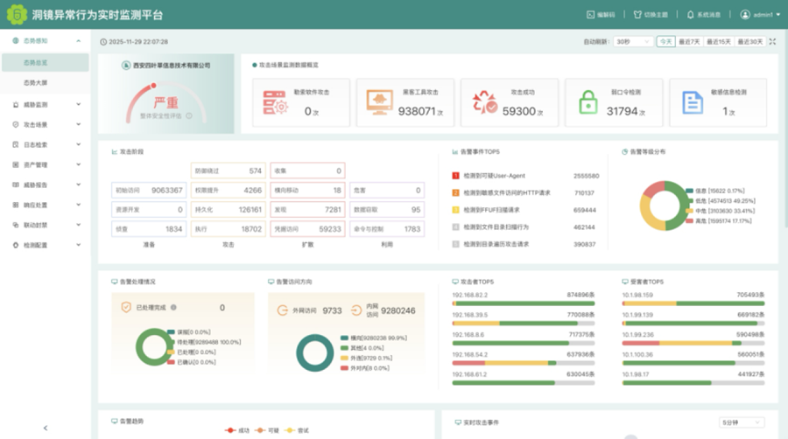Click the 响应处置 sidebar icon
The height and width of the screenshot is (439, 788).
(16, 205)
